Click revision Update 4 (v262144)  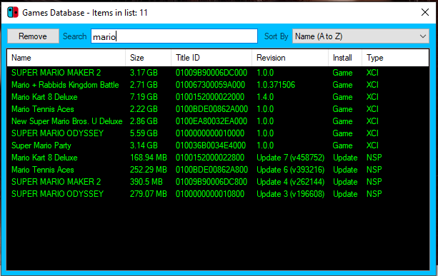pyautogui.click(x=291, y=182)
